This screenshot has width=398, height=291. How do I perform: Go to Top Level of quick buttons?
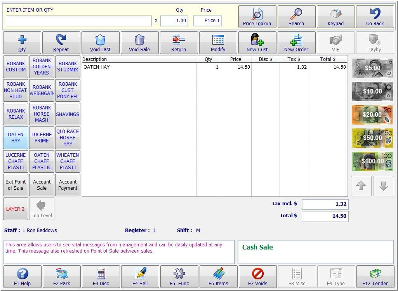[42, 208]
